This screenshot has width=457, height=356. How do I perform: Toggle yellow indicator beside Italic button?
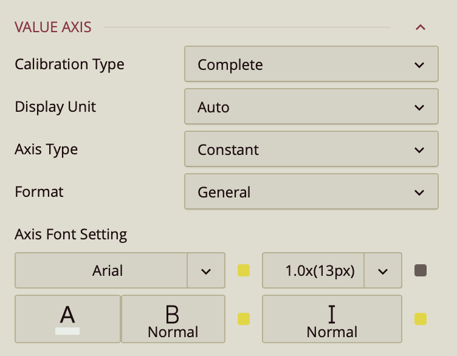421,319
